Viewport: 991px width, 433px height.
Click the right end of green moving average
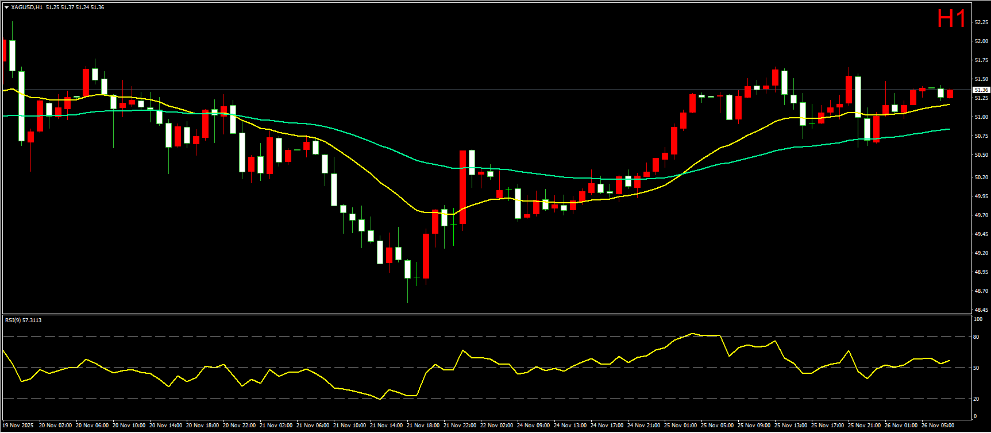(949, 129)
